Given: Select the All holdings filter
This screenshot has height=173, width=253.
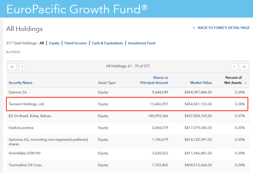Looking at the screenshot, I should pos(42,43).
